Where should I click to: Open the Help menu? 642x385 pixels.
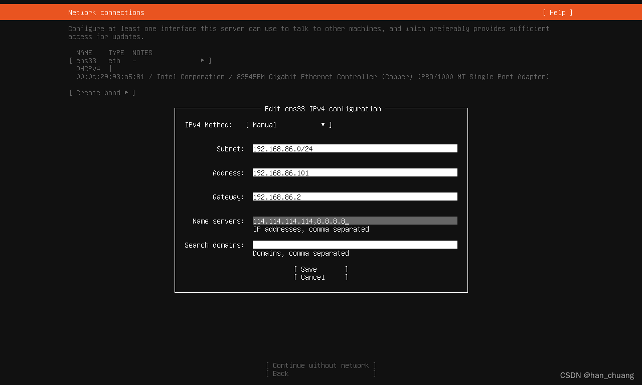pyautogui.click(x=557, y=13)
